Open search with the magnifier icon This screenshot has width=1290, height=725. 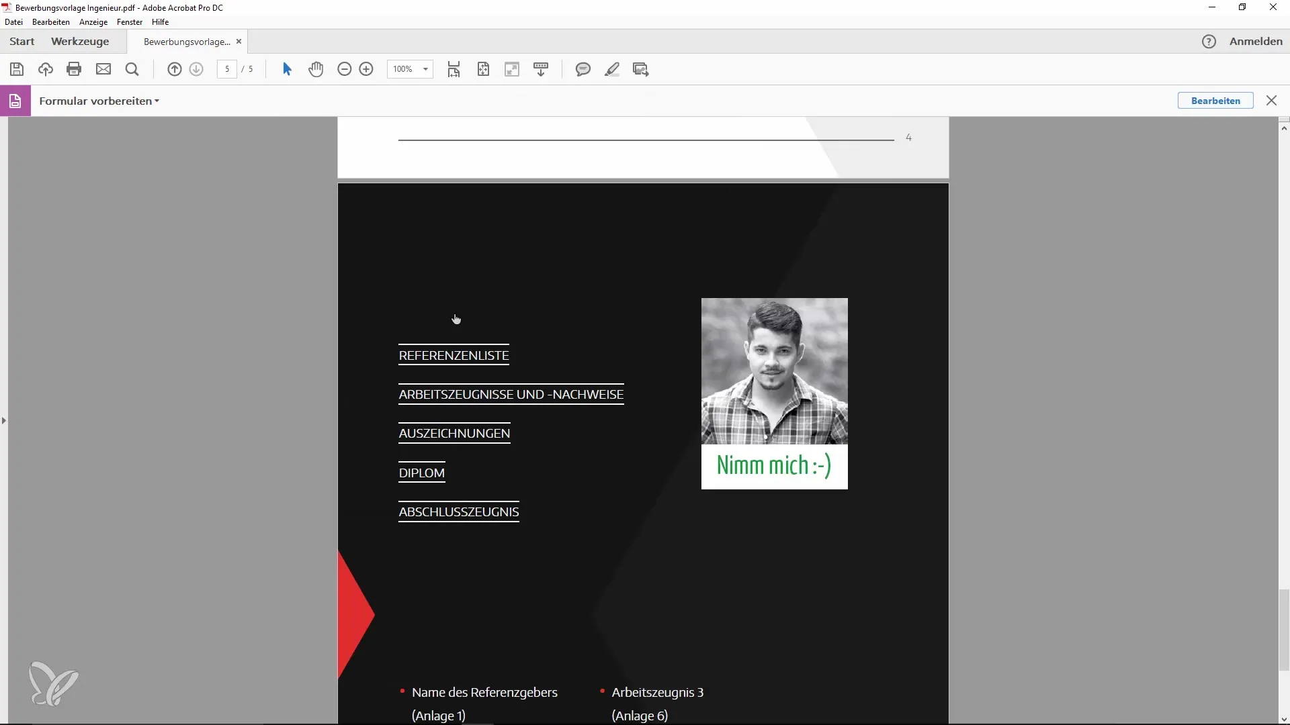pos(132,69)
